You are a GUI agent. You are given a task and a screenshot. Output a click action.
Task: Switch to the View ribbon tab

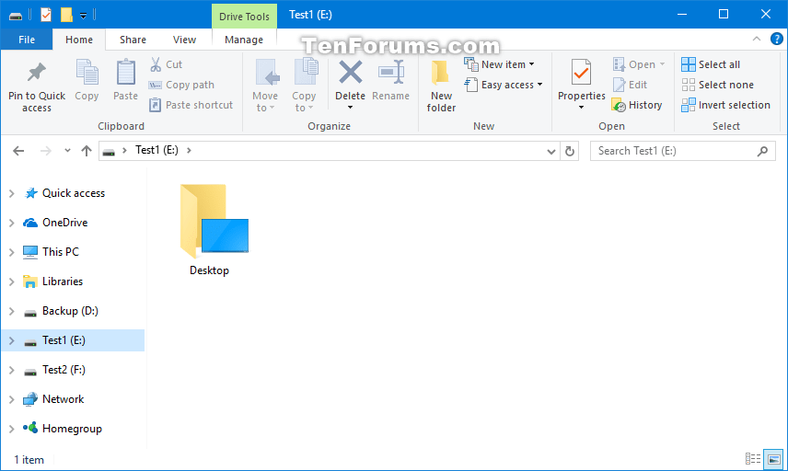[184, 40]
